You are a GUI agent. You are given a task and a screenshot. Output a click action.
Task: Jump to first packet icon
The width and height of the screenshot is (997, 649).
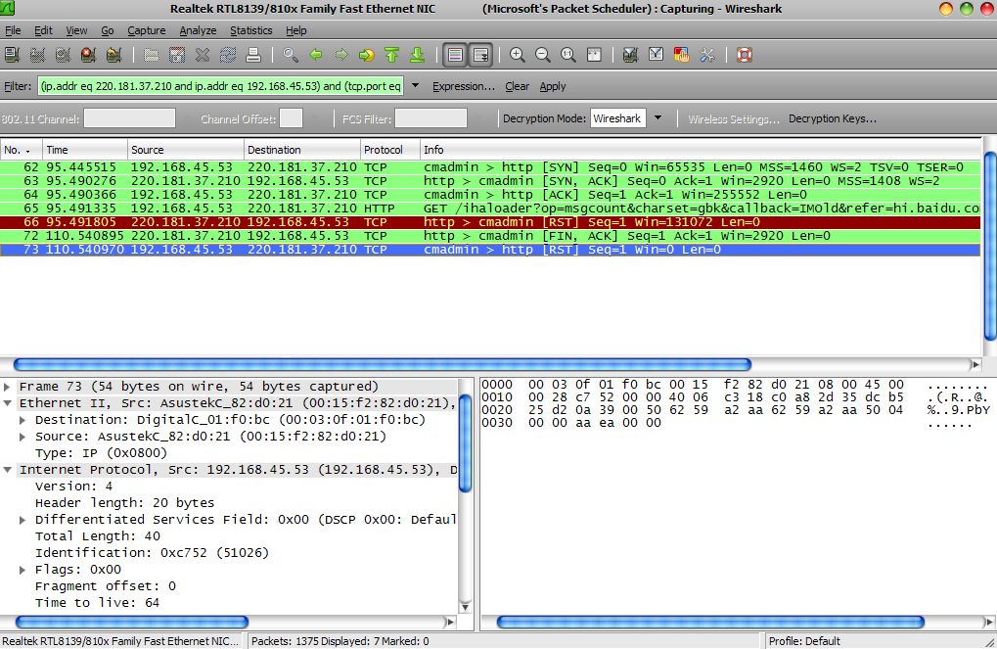pos(392,56)
